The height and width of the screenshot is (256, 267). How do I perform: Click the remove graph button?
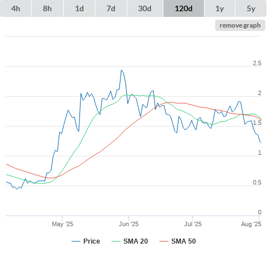240,25
